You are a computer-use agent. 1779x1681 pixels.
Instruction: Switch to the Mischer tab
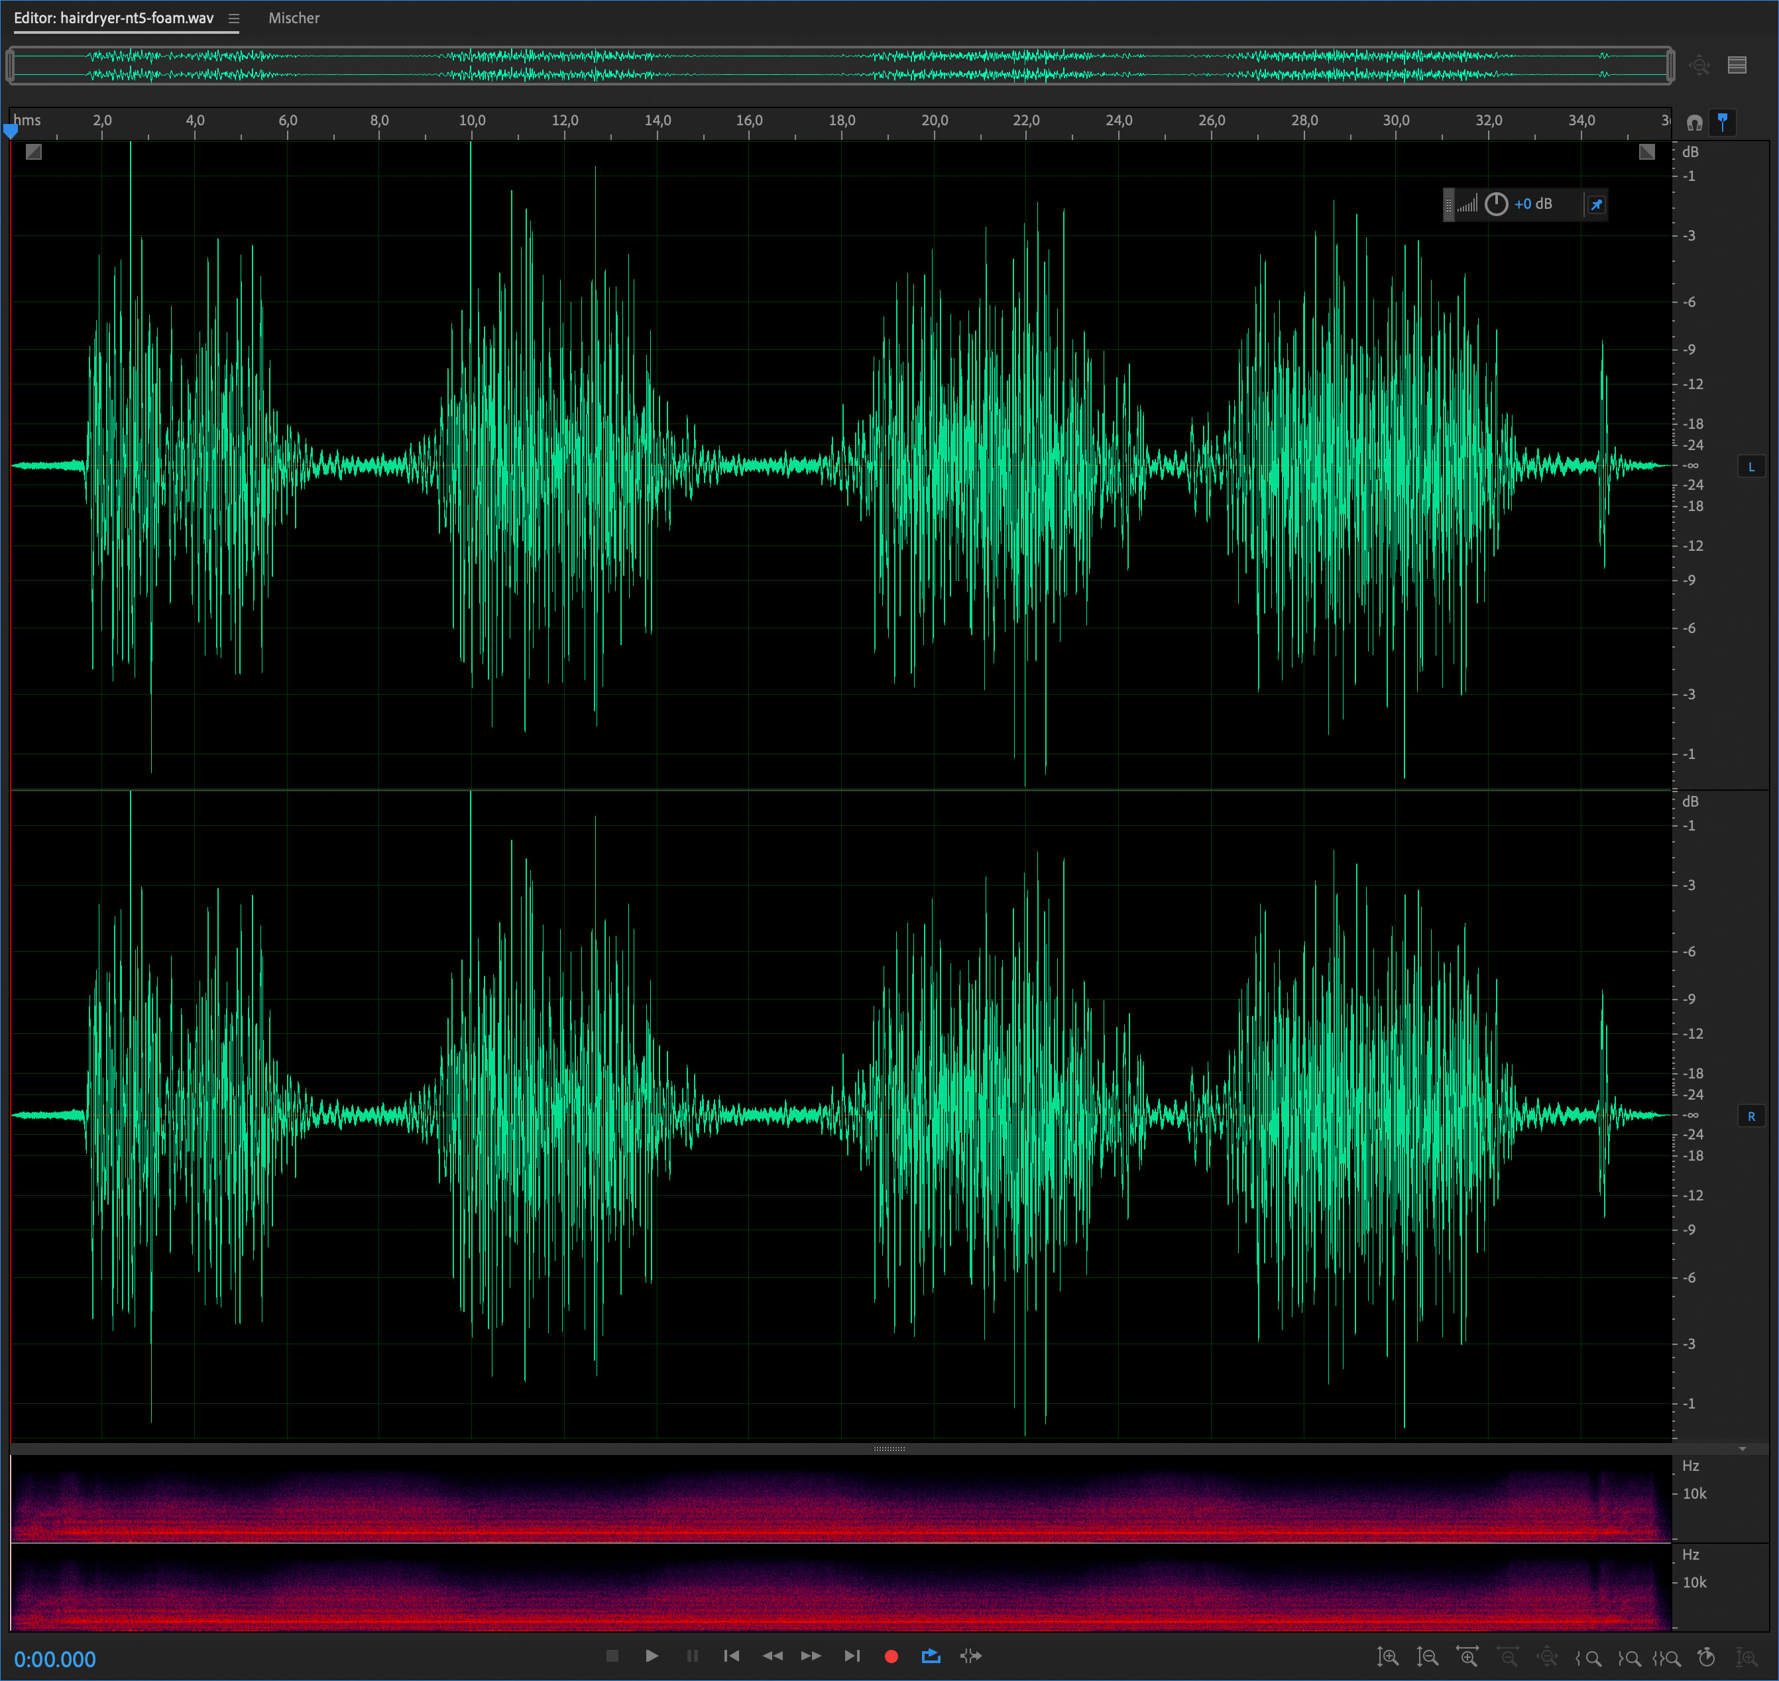(293, 18)
